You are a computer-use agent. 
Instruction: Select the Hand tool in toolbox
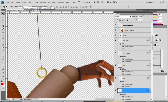(3, 76)
